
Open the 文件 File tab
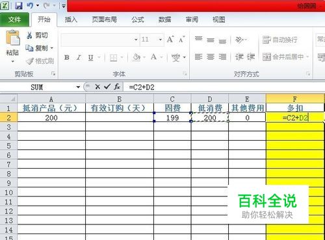14,19
